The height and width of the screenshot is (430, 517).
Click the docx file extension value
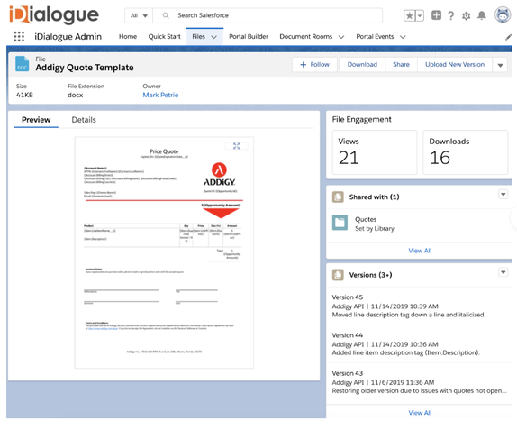point(75,95)
